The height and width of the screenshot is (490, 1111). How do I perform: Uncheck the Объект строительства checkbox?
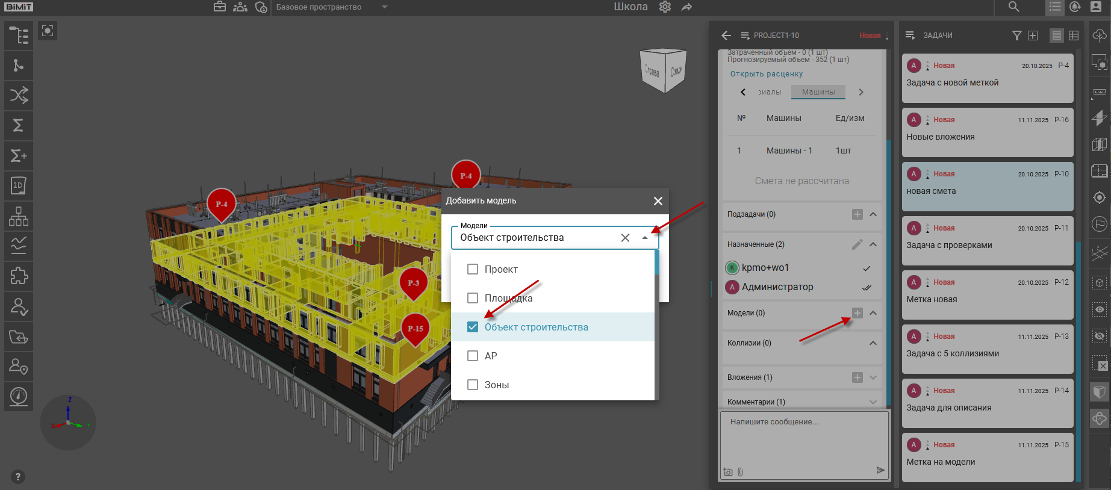coord(473,327)
